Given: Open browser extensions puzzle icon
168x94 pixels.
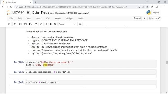Looking at the screenshot, I should click(152, 7).
